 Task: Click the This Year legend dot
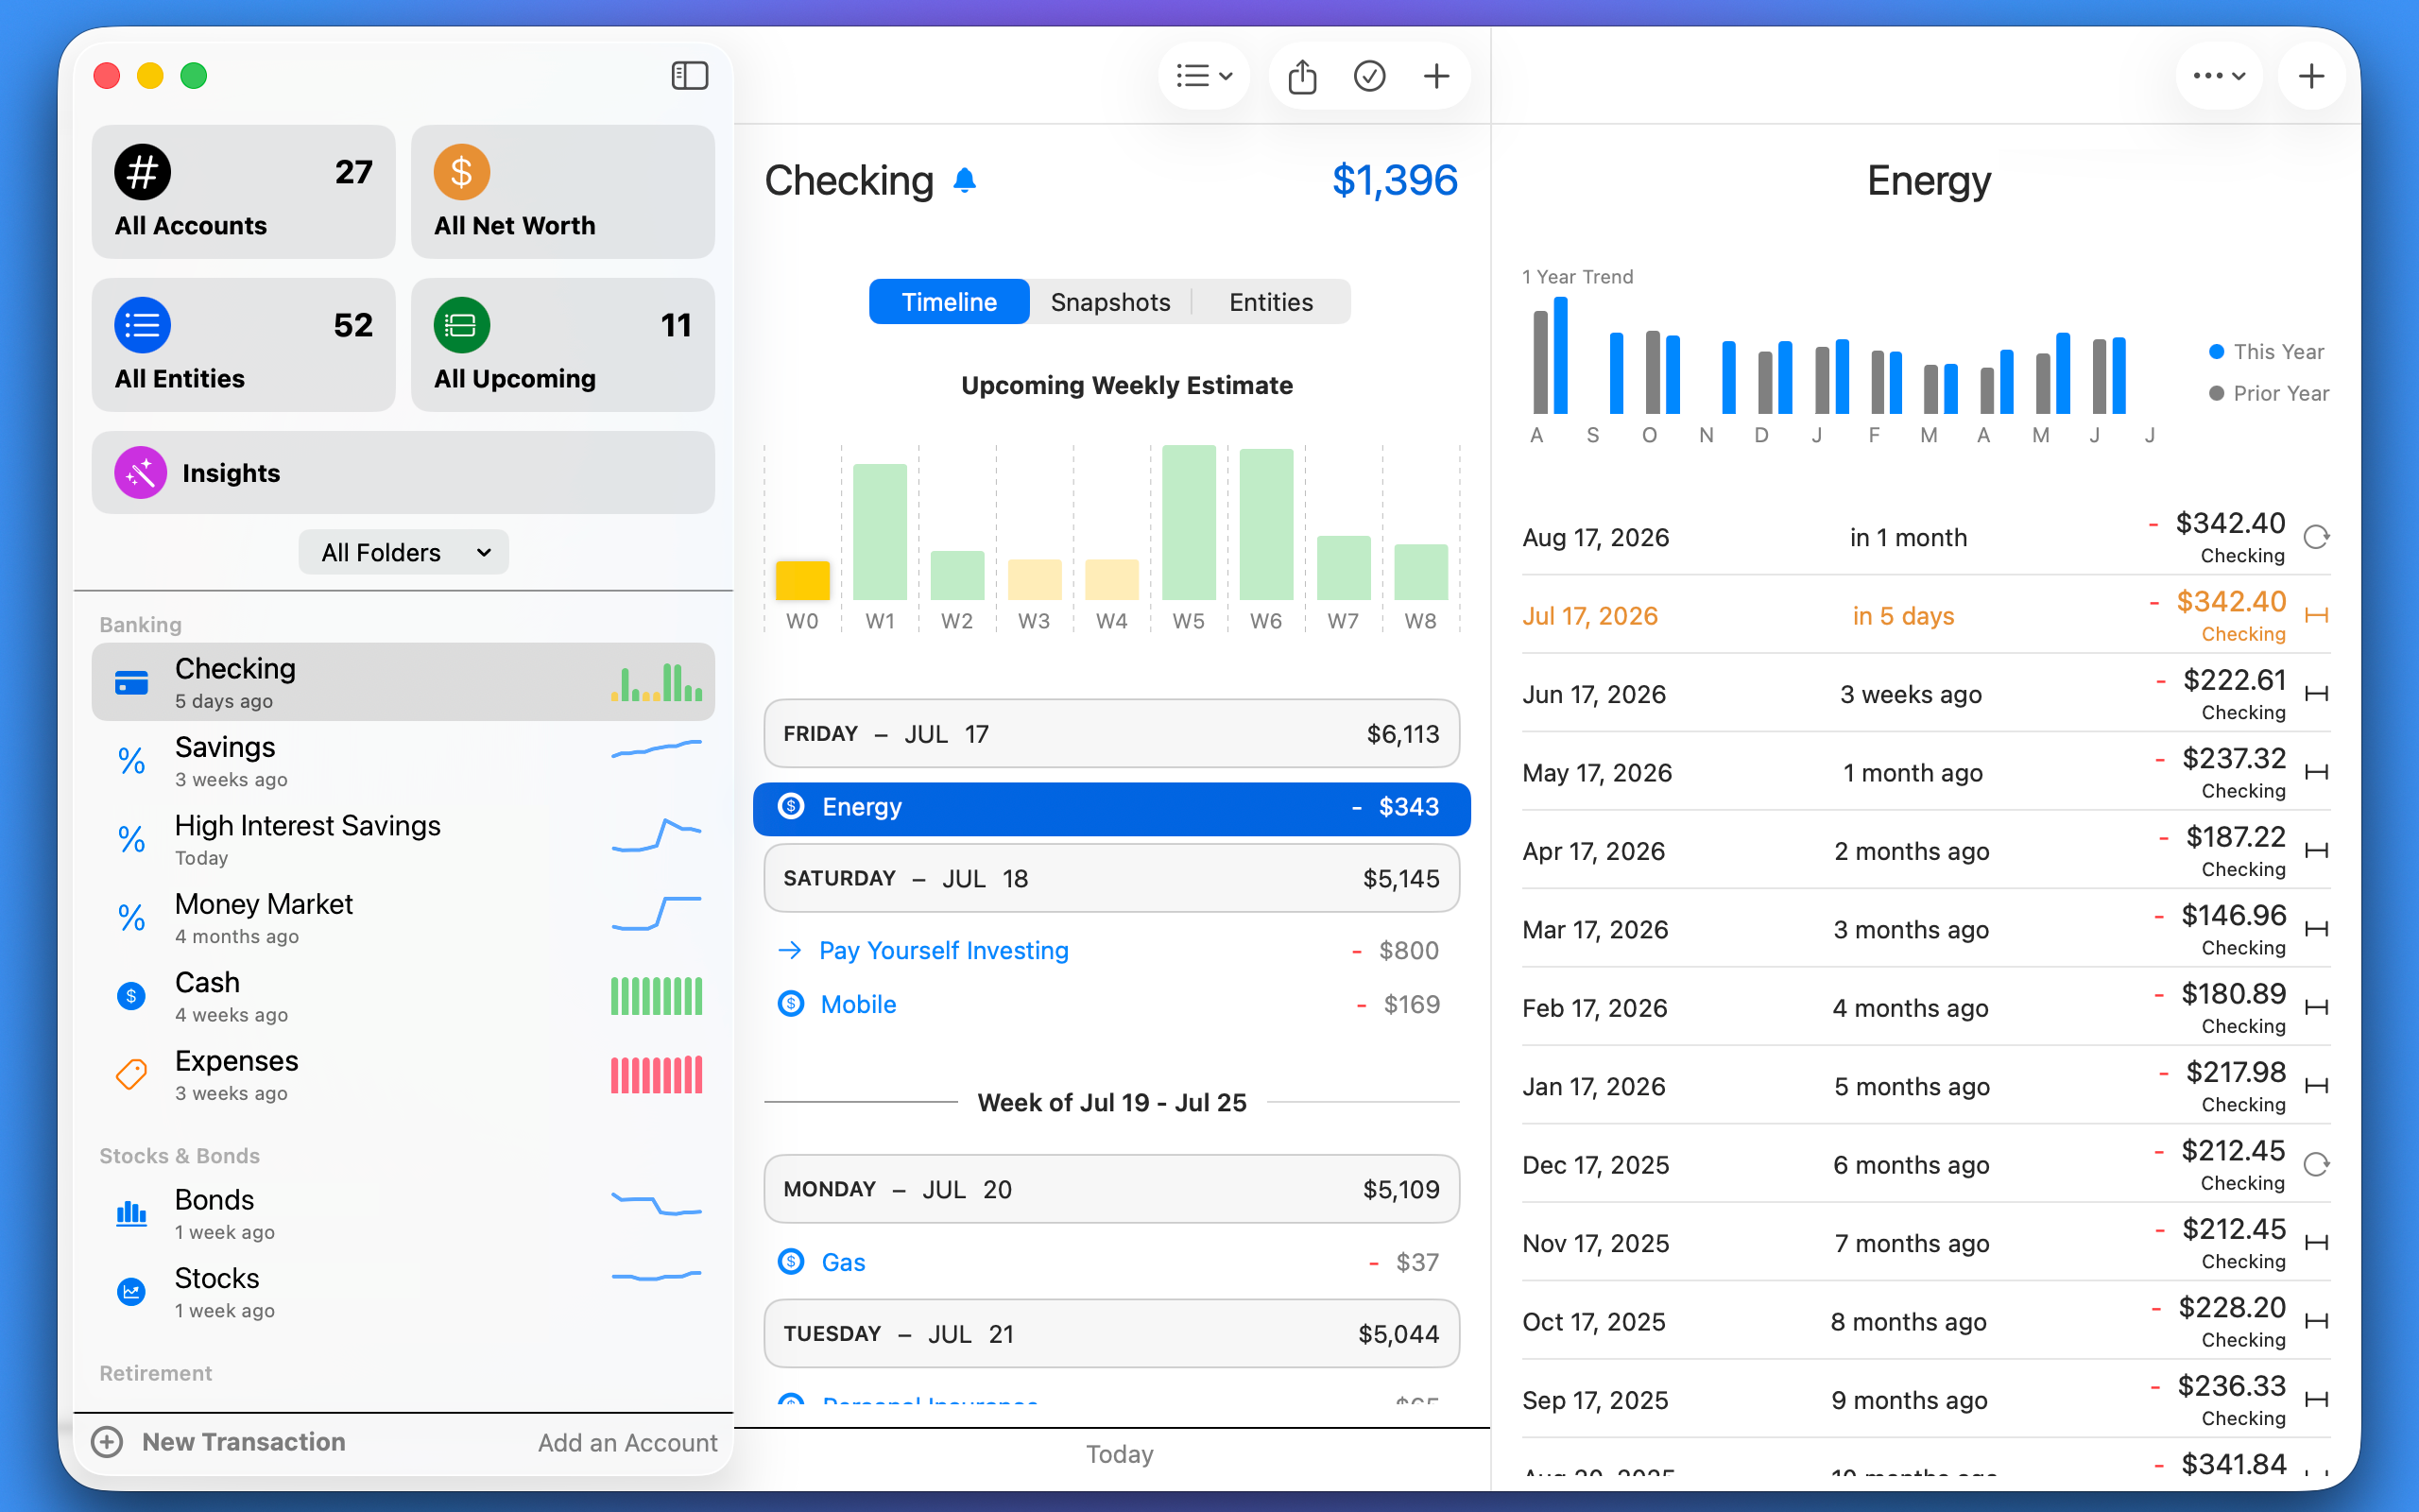[x=2216, y=352]
